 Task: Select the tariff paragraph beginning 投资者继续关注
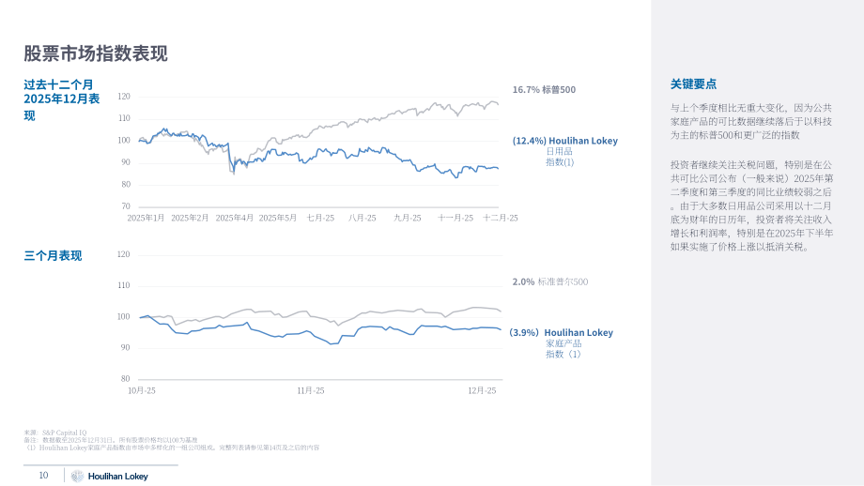click(751, 205)
